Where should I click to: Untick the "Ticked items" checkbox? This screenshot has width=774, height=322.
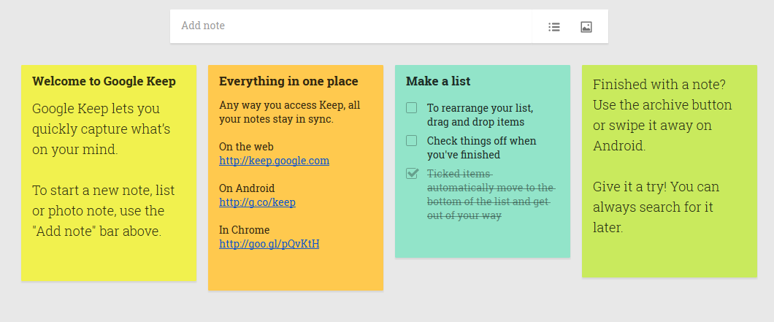point(412,173)
